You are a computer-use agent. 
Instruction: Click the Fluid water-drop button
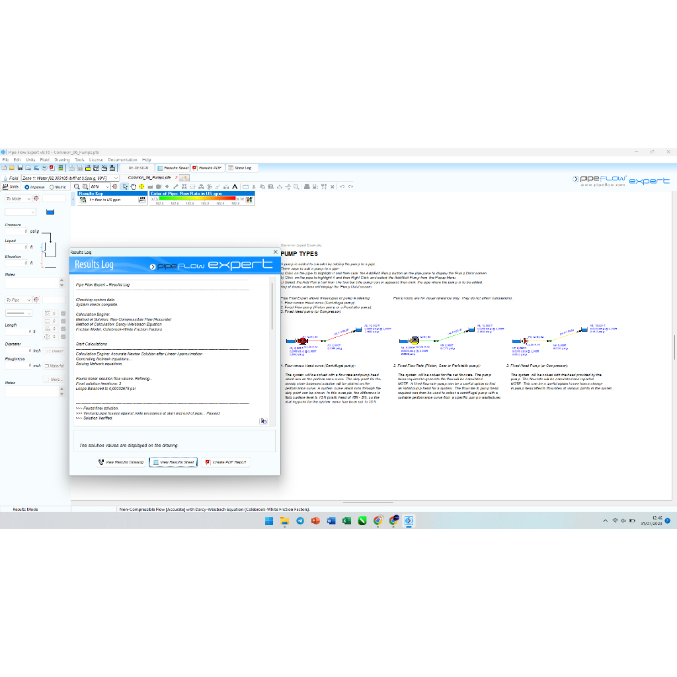click(11, 178)
